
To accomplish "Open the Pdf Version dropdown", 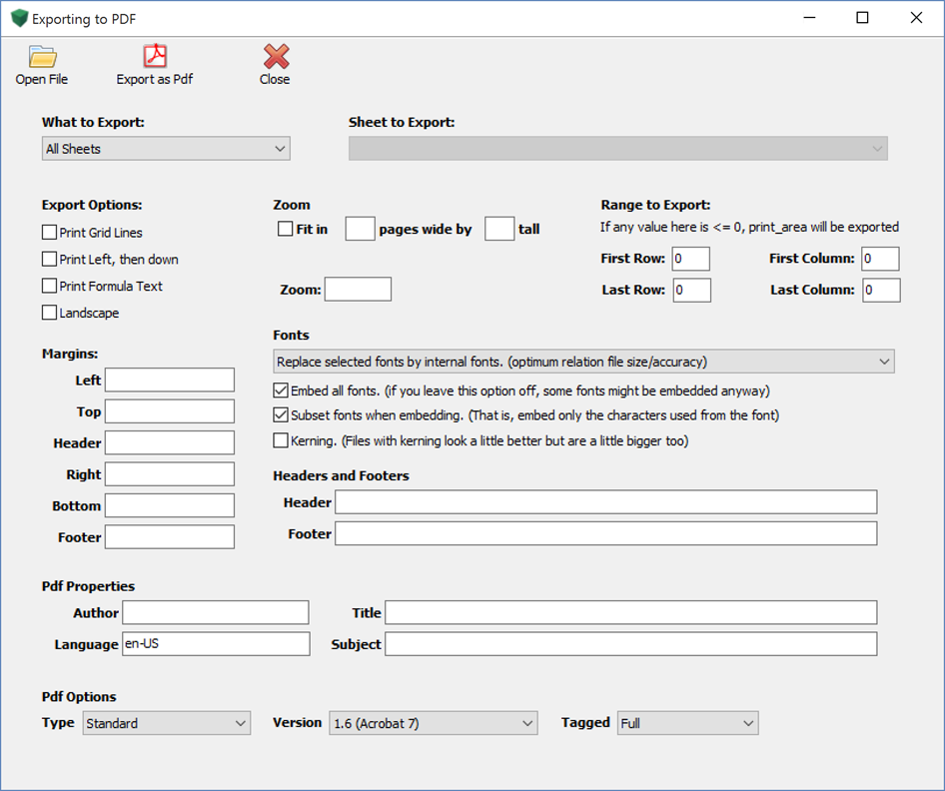I will 433,723.
